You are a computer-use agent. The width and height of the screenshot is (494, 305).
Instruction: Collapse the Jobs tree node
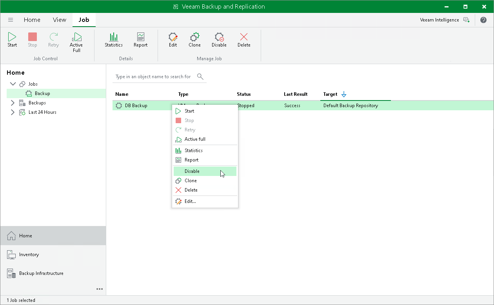click(x=13, y=84)
